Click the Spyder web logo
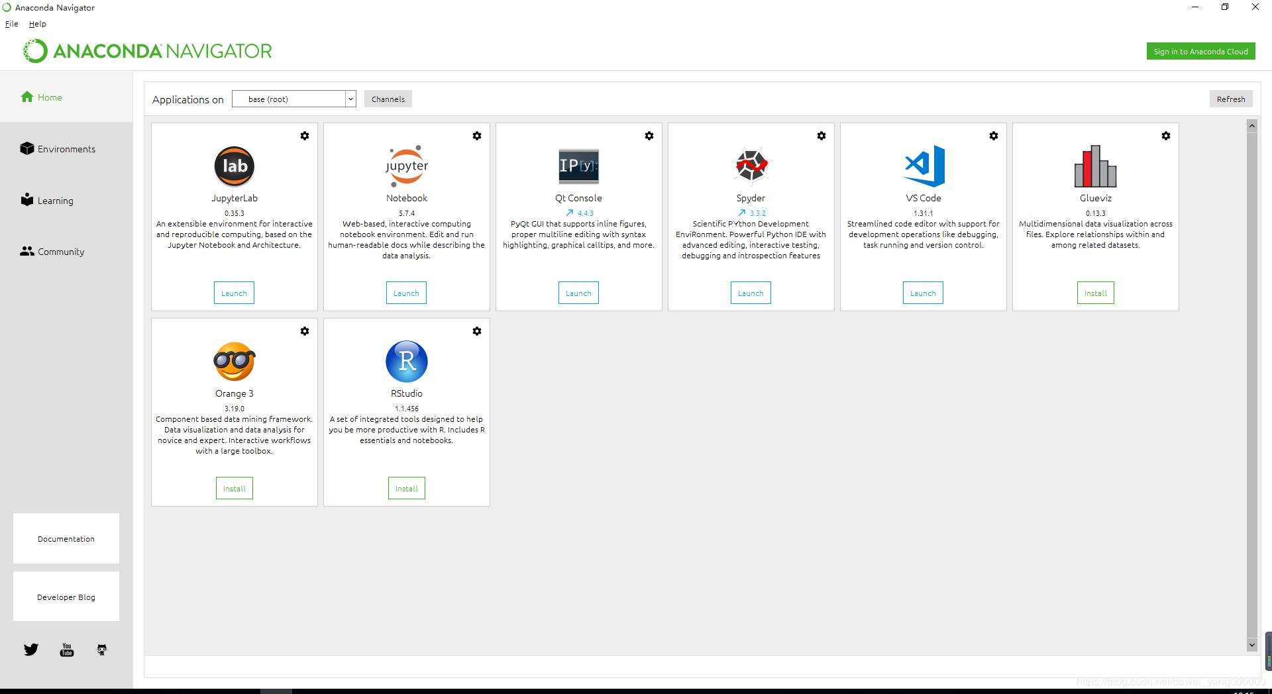Screen dimensions: 1272x694 (751, 165)
